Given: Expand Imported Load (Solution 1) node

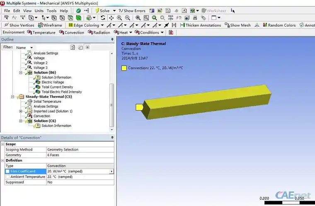Looking at the screenshot, I should click(x=21, y=111).
